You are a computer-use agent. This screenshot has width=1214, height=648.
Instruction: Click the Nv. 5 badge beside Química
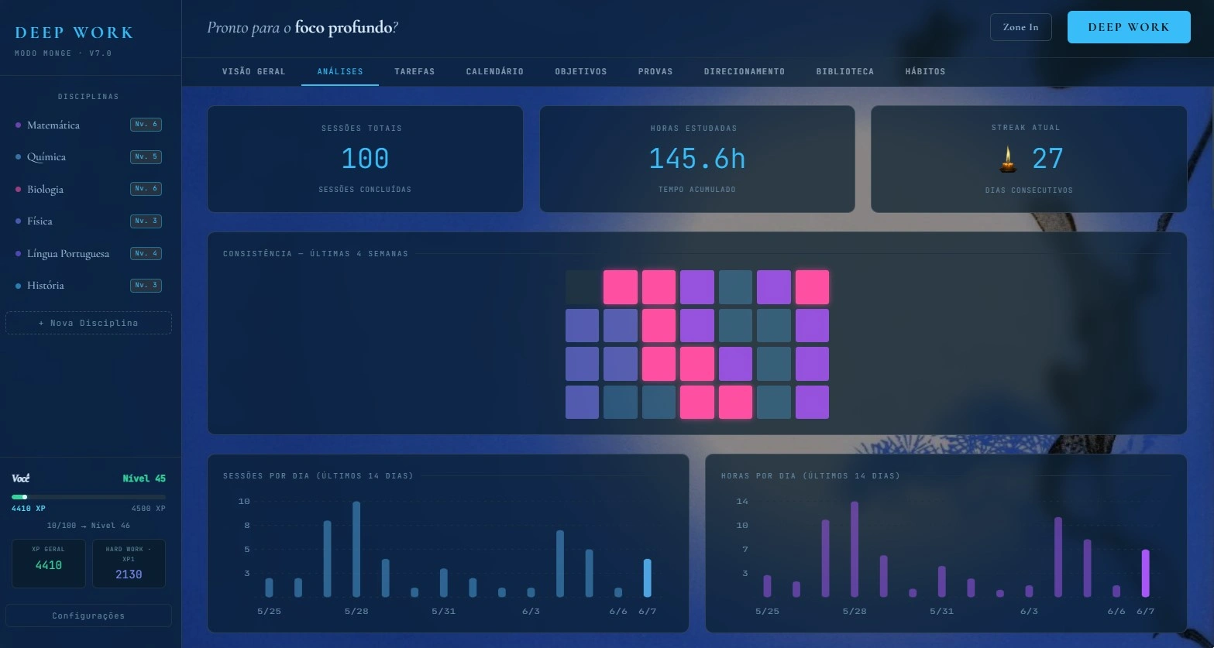[146, 156]
